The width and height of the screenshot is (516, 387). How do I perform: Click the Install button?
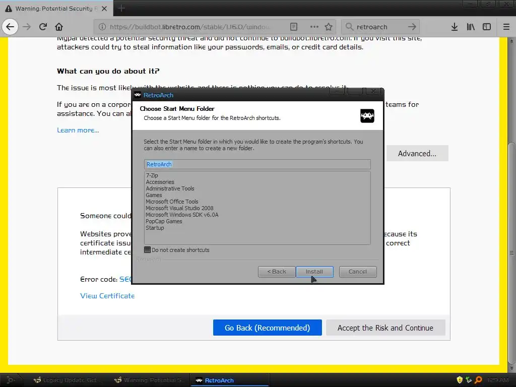(x=314, y=272)
